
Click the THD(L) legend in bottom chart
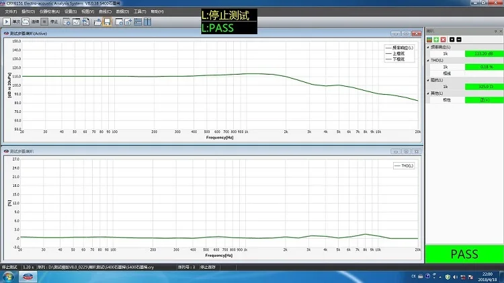(404, 165)
